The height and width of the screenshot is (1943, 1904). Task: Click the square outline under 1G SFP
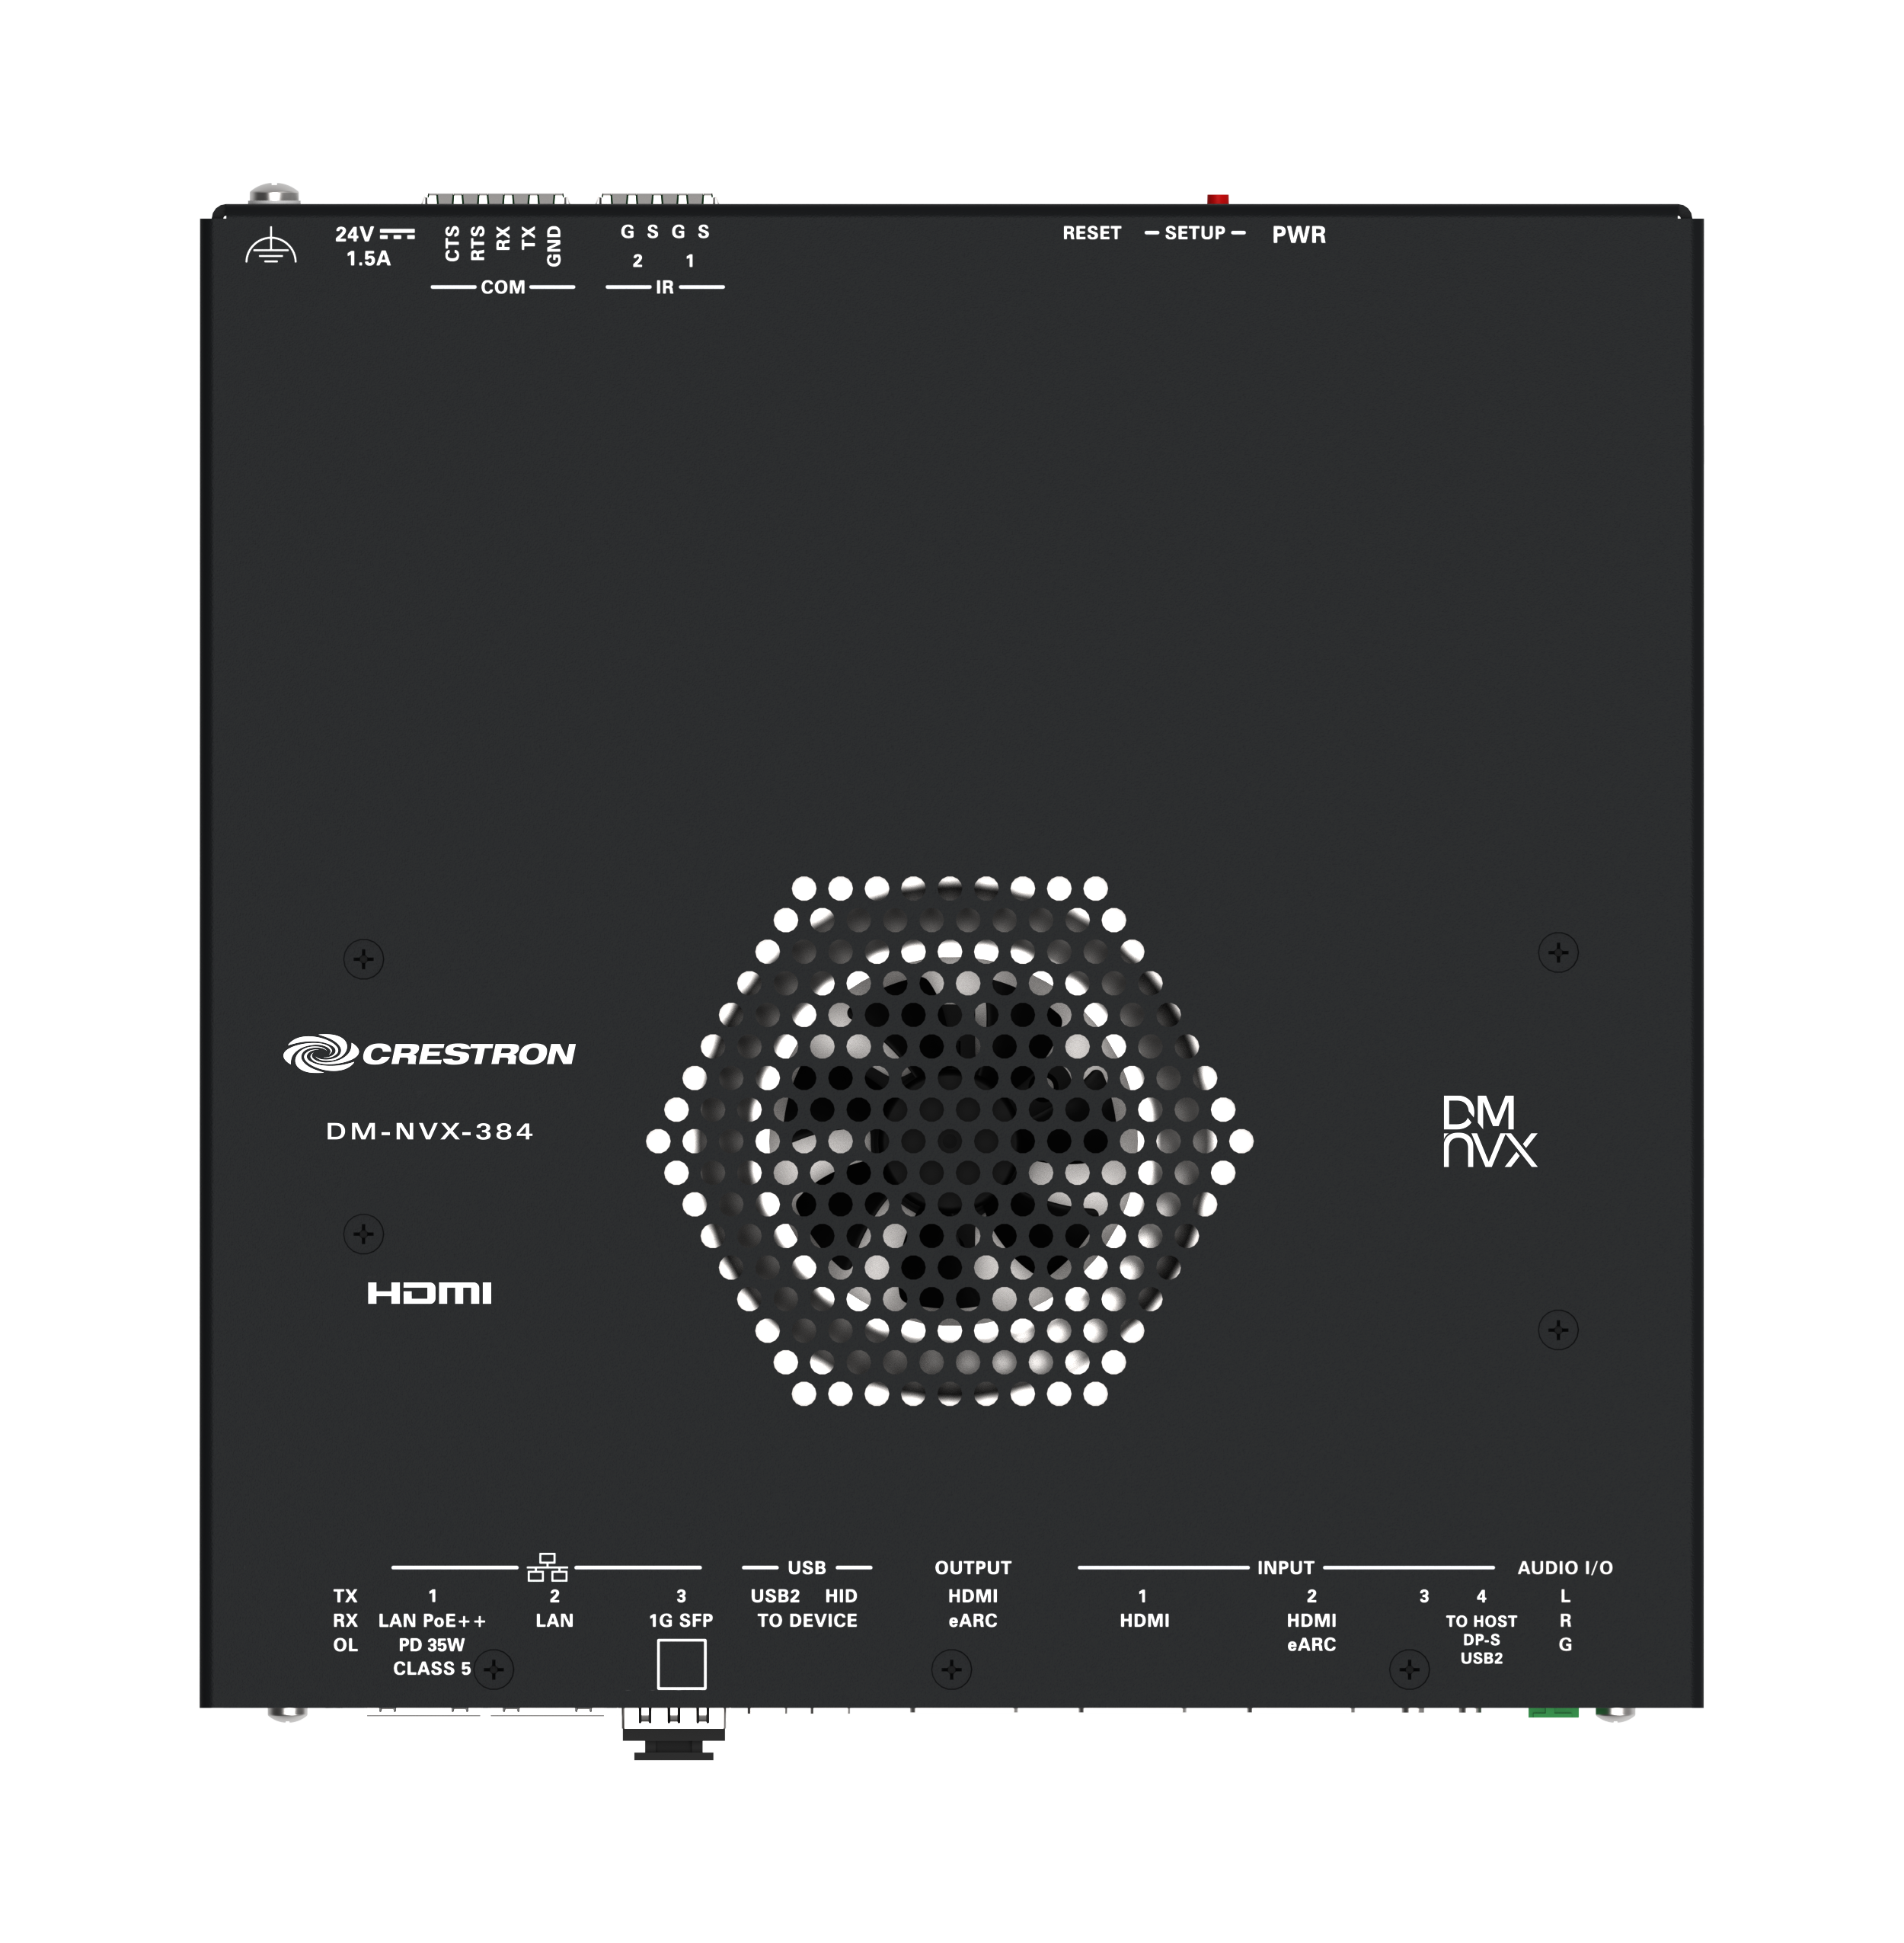pyautogui.click(x=681, y=1664)
